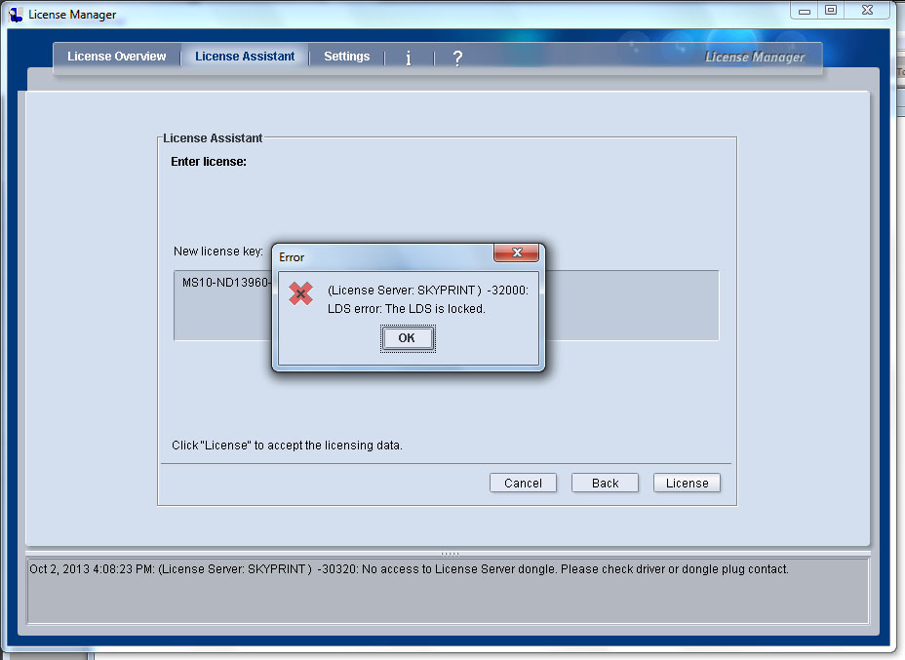The width and height of the screenshot is (905, 660).
Task: Click the log message about dongle access
Action: [x=409, y=569]
